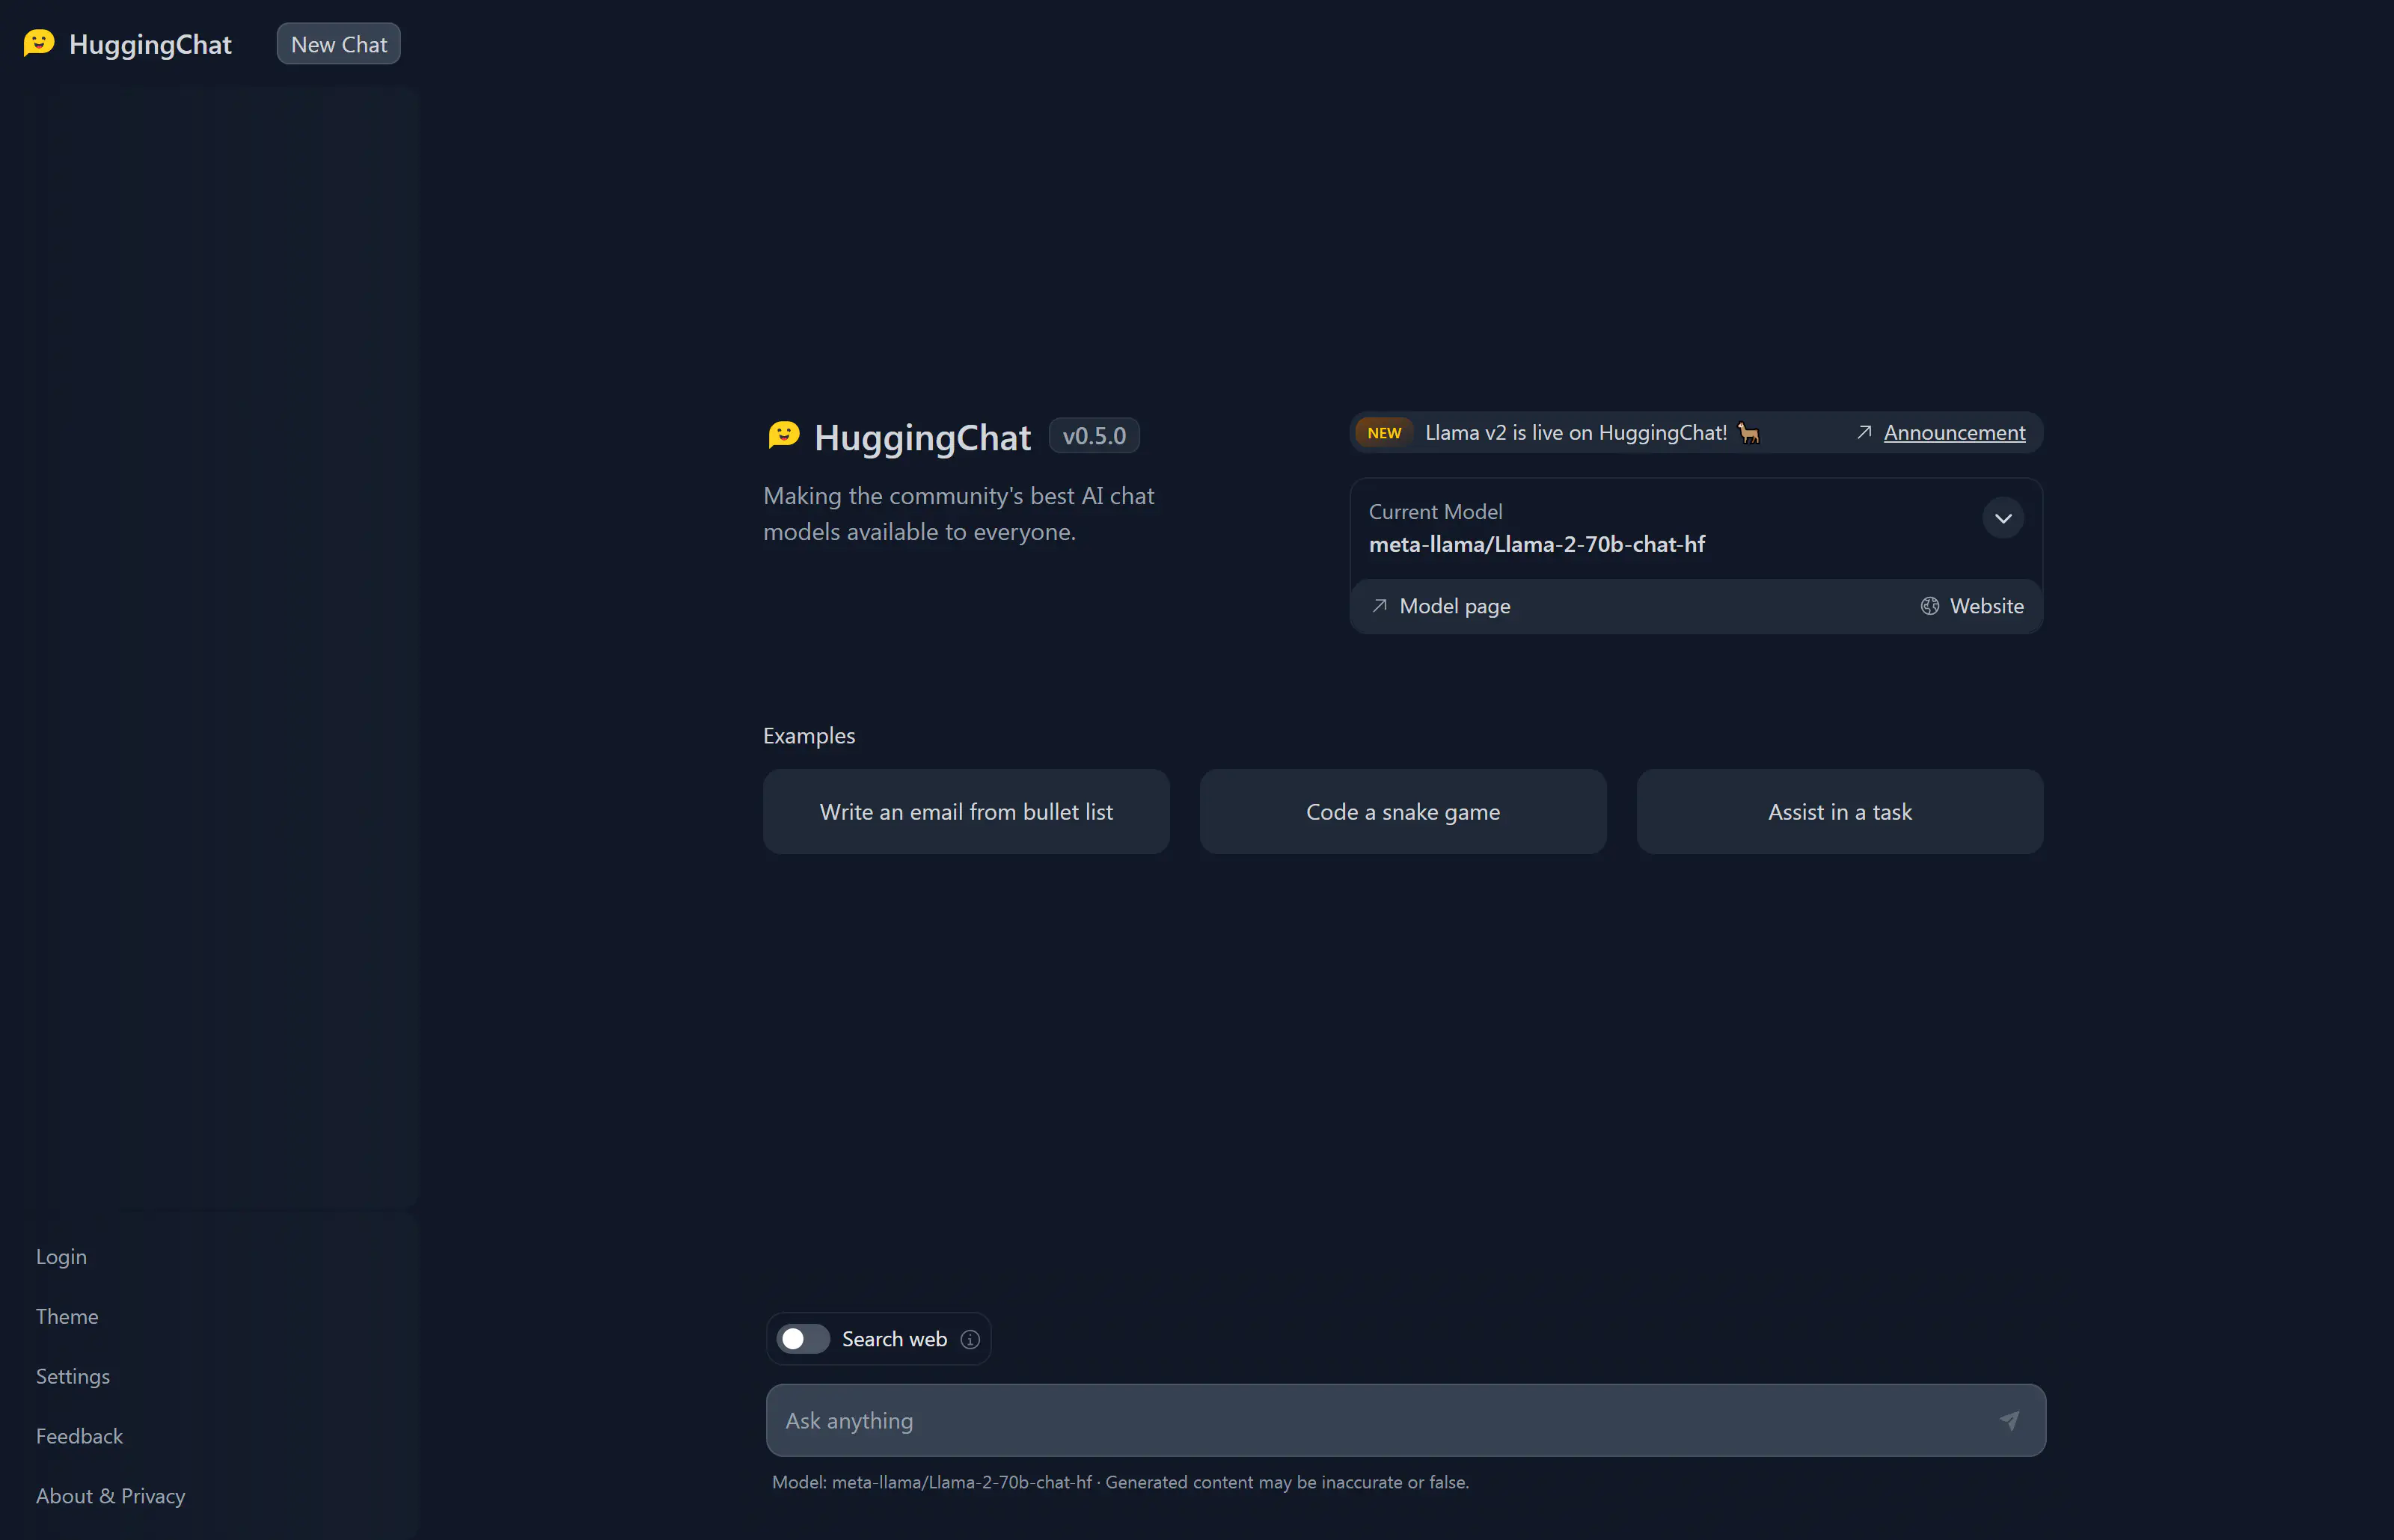Click the send message paper-plane icon

pos(2009,1420)
